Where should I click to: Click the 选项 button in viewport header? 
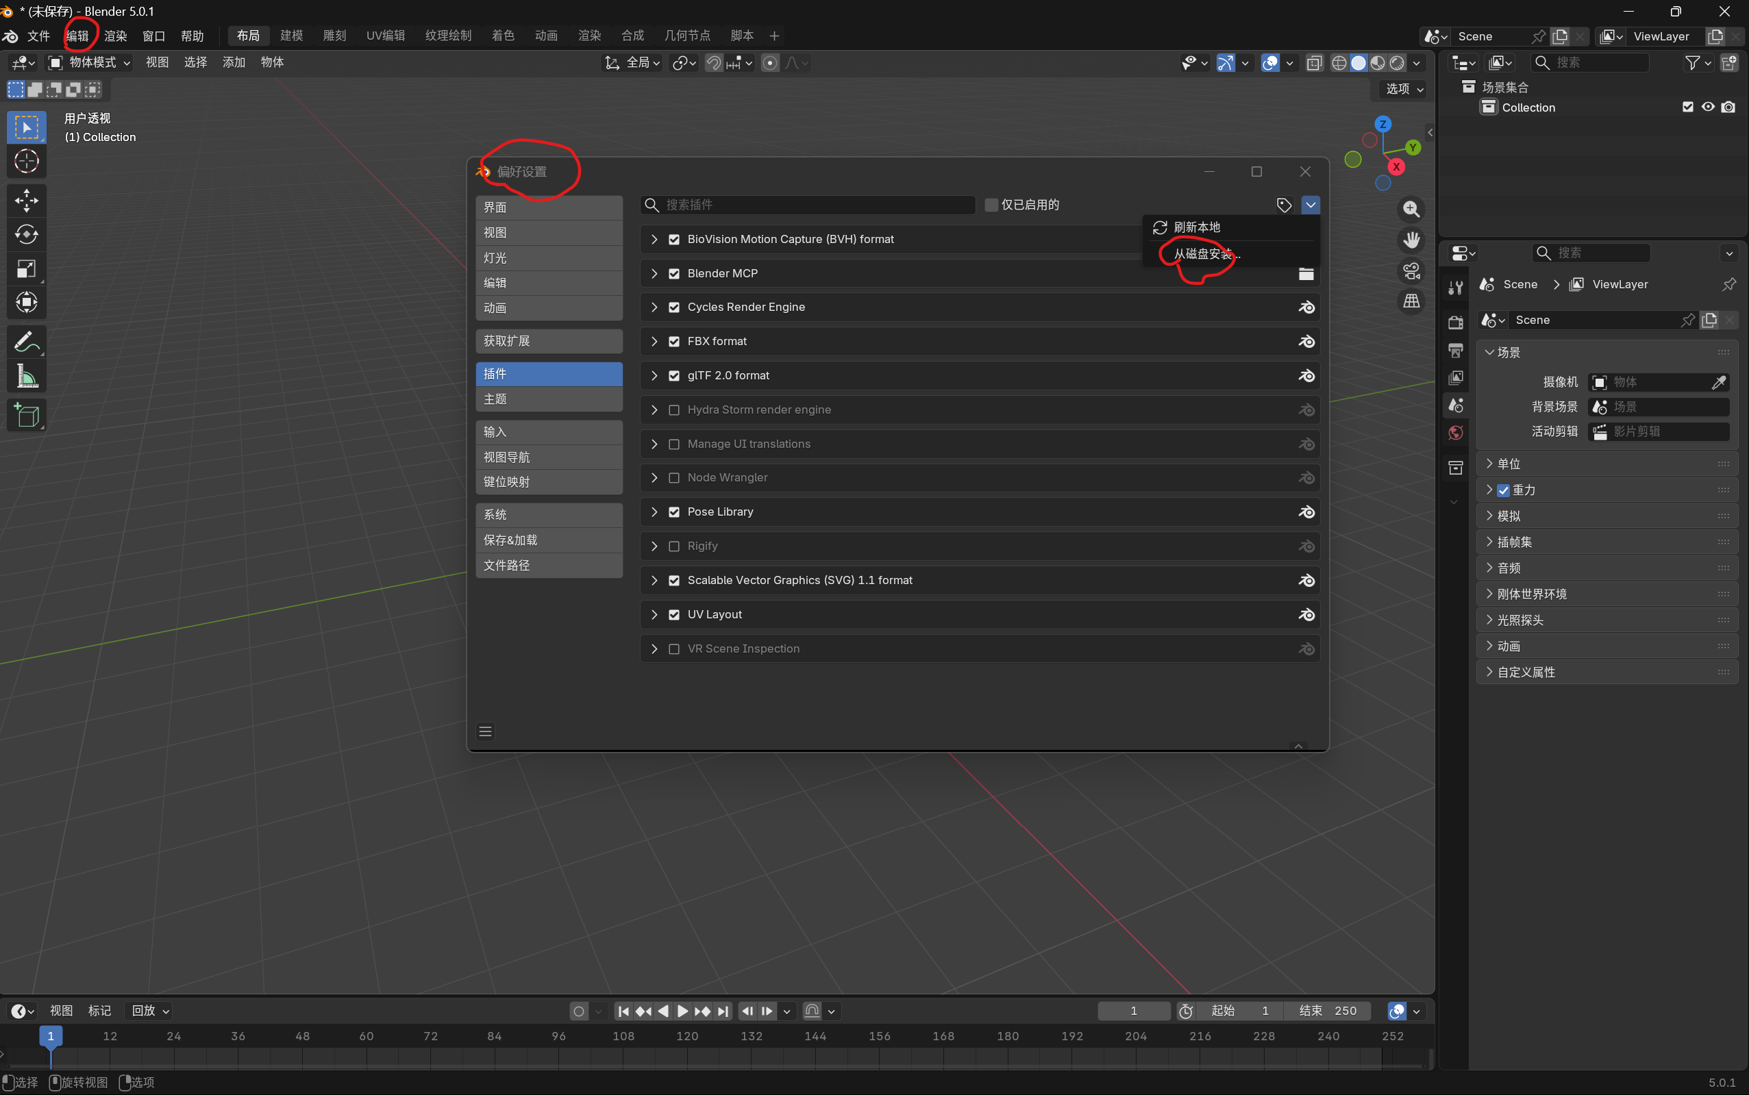point(1404,89)
